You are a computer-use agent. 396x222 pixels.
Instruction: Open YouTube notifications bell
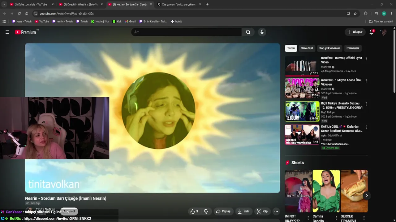372,32
